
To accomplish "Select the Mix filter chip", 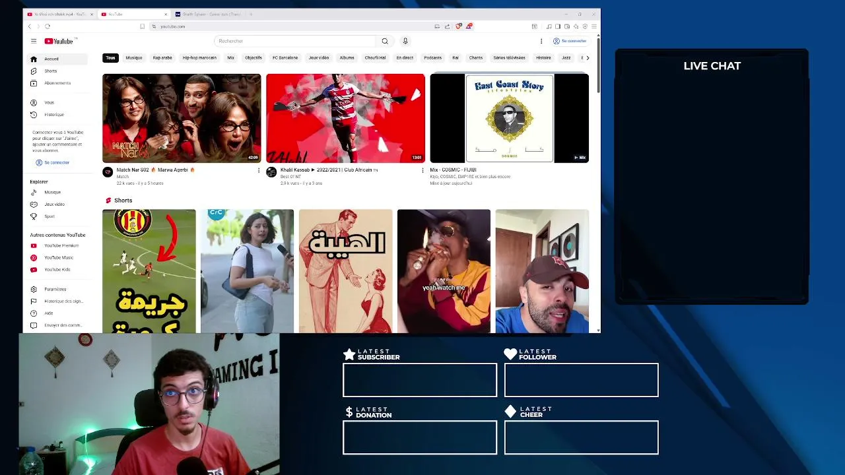I will (x=230, y=58).
